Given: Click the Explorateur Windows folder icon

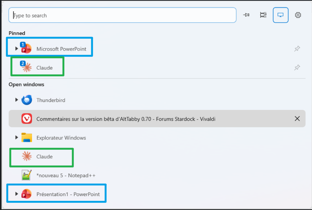Looking at the screenshot, I should [x=27, y=137].
